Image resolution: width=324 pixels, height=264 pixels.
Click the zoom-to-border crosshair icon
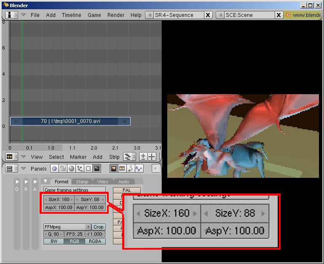click(x=152, y=157)
